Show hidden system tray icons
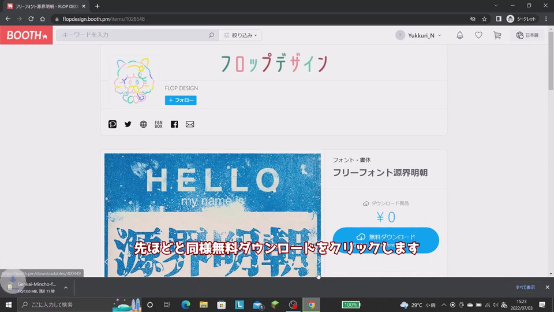 tap(444, 305)
